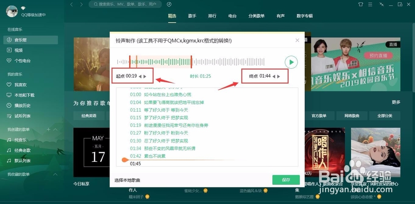The image size is (415, 204).
Task: Select lyric line 01:00 如今站在台上也难免心慌
Action: (160, 95)
